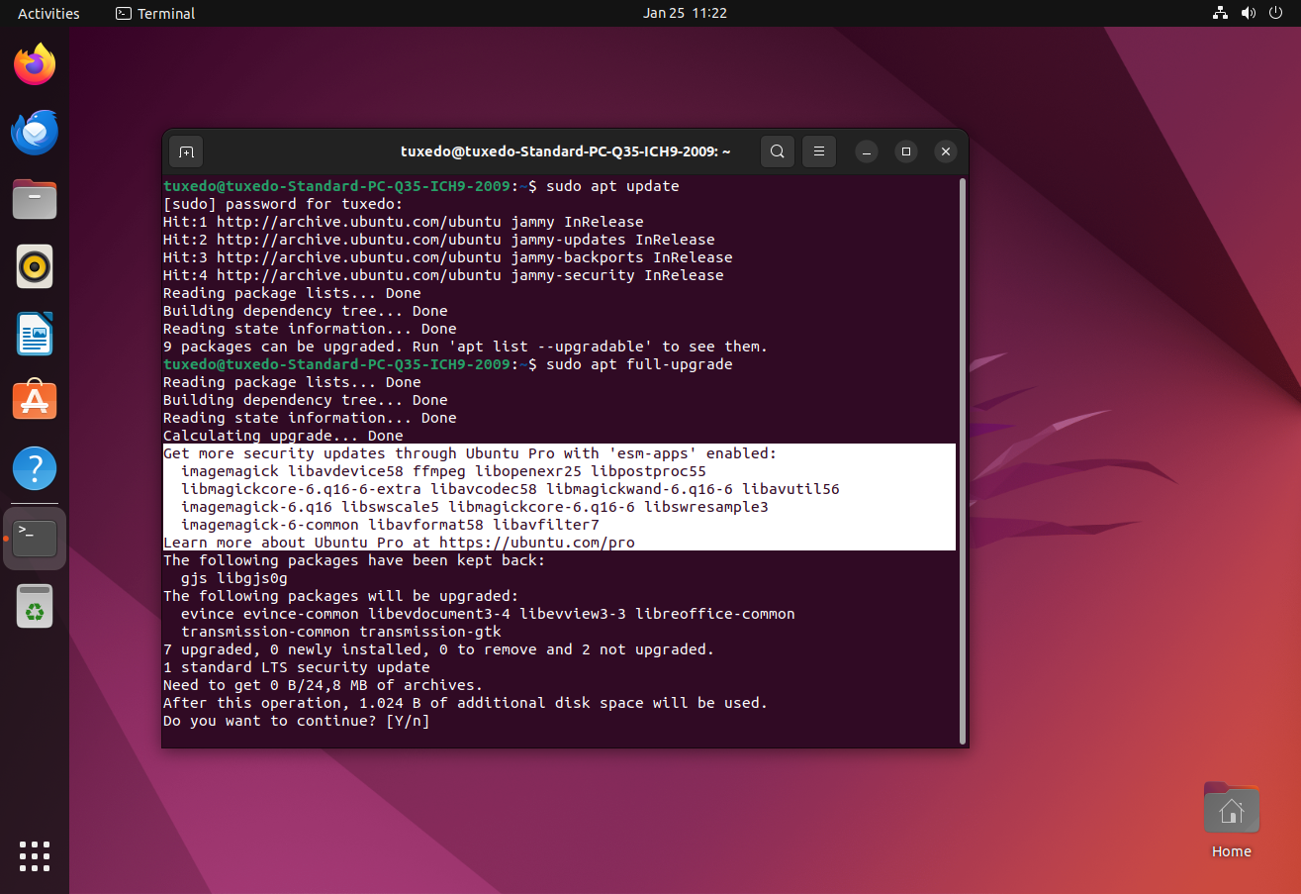This screenshot has width=1301, height=894.
Task: Click the 'jammy-security InRelease' line
Action: click(443, 275)
